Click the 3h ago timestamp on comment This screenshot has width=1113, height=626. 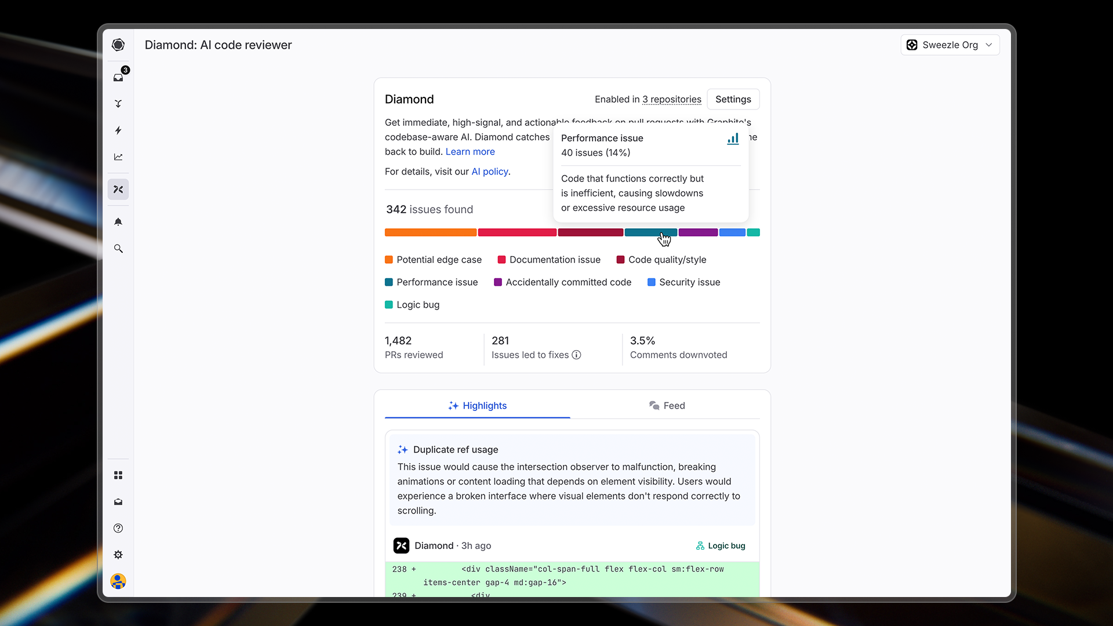click(x=476, y=546)
